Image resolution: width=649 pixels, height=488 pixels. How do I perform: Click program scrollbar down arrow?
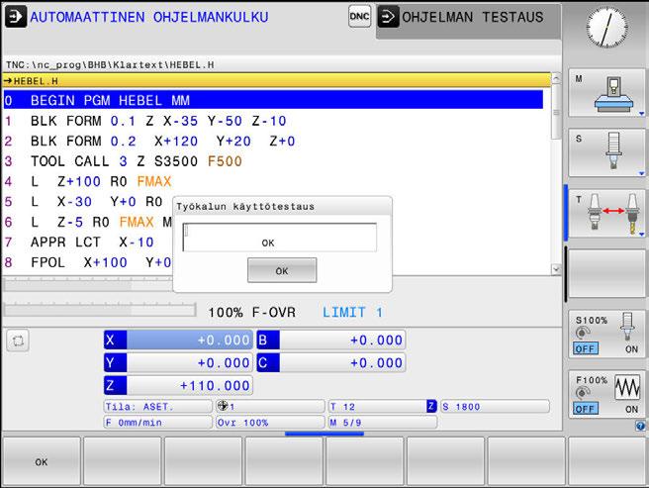point(556,269)
